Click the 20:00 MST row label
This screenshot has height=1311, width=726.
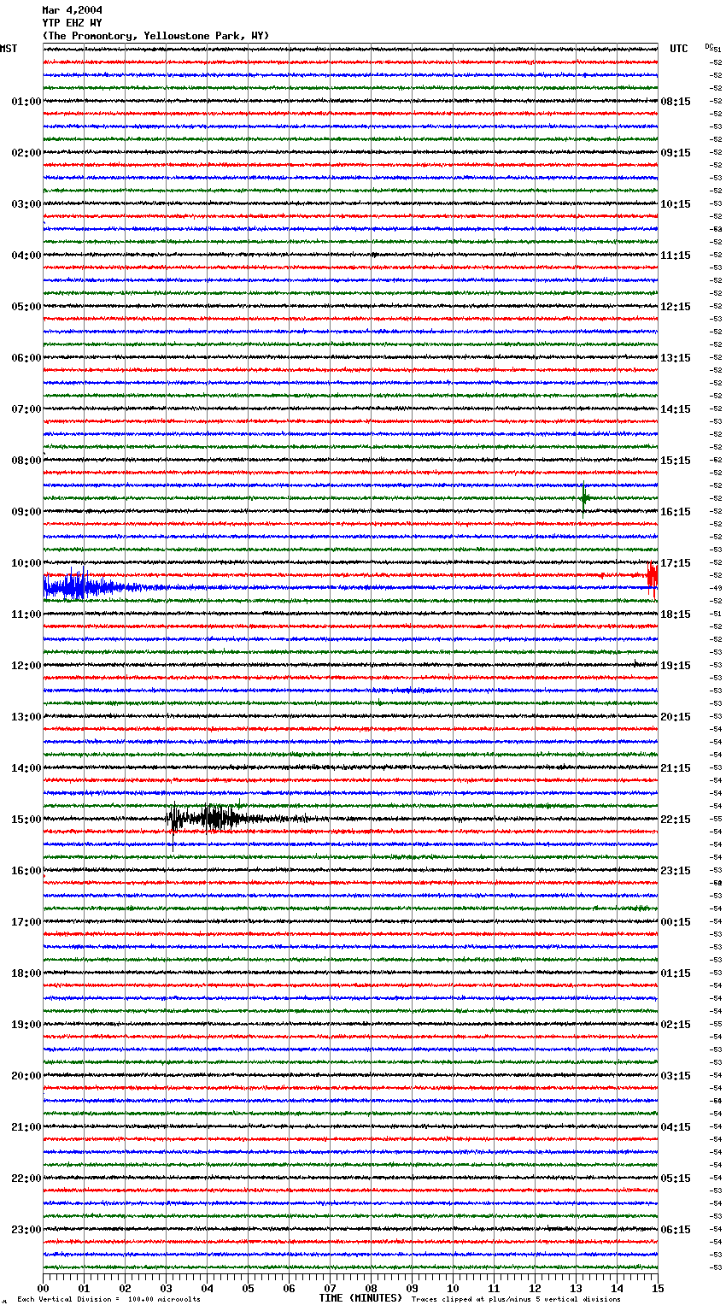tap(26, 1076)
